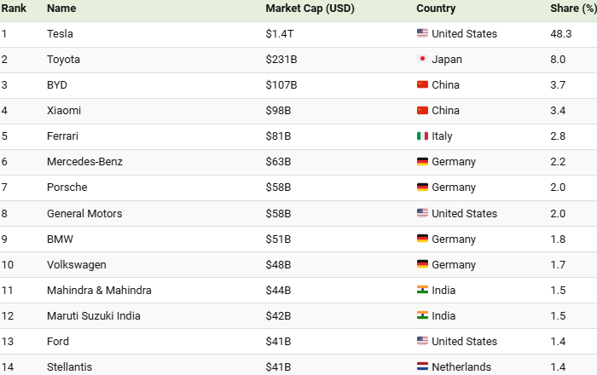The width and height of the screenshot is (597, 375).
Task: Click the Germany flag in Mercedes-Benz row
Action: coord(422,162)
